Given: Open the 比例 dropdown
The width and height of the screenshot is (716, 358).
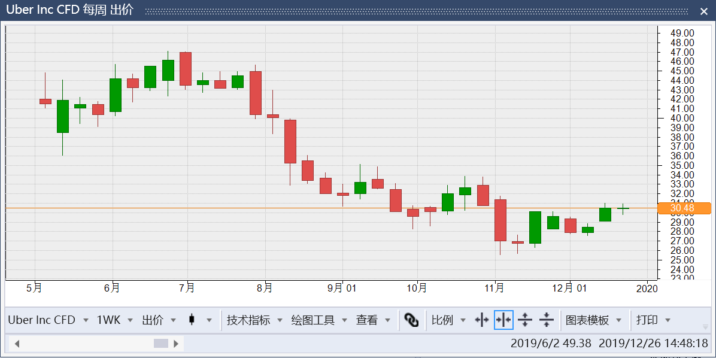Looking at the screenshot, I should [448, 320].
